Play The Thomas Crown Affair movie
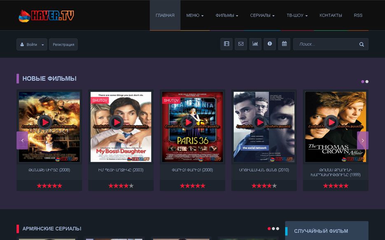This screenshot has width=385, height=240. point(331,122)
